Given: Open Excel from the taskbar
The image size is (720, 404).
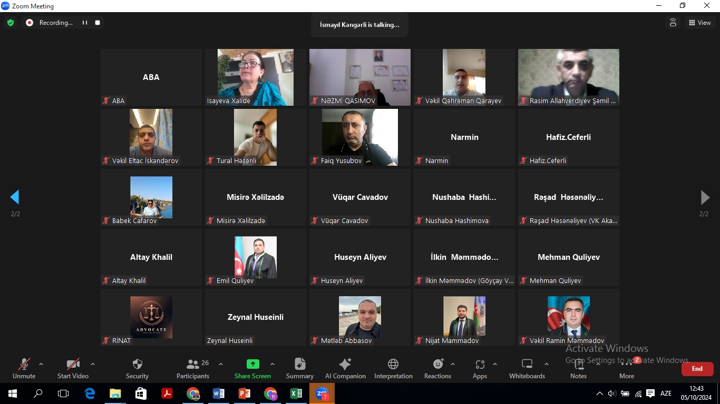Looking at the screenshot, I should pyautogui.click(x=296, y=393).
